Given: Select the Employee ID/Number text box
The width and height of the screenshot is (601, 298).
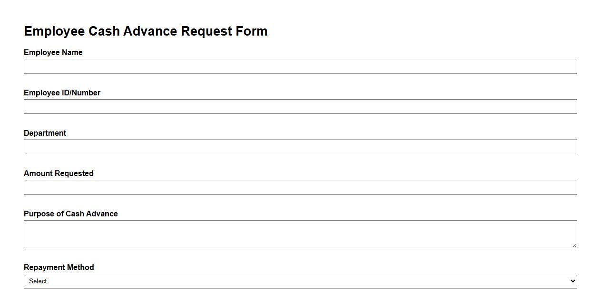Looking at the screenshot, I should [x=300, y=106].
